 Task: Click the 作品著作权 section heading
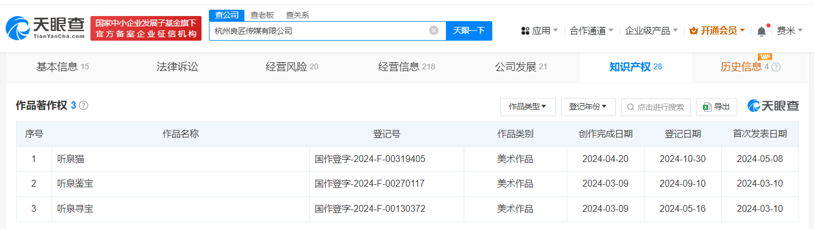coord(42,105)
